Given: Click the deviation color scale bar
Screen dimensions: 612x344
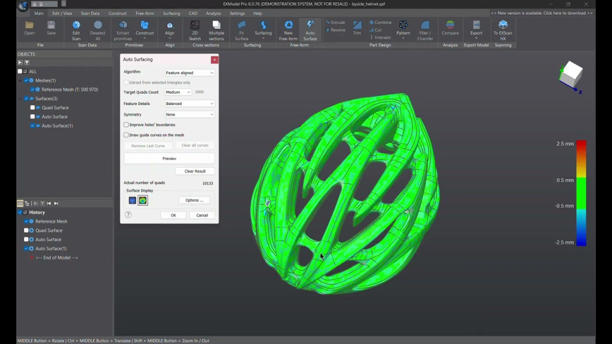Looking at the screenshot, I should click(x=581, y=193).
